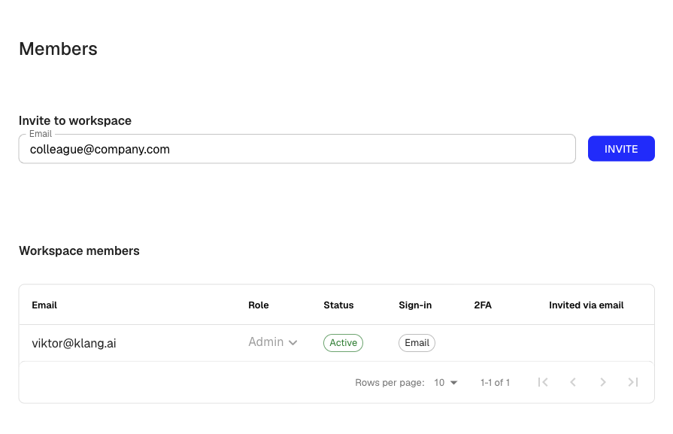Click the 2FA column header

click(x=484, y=305)
